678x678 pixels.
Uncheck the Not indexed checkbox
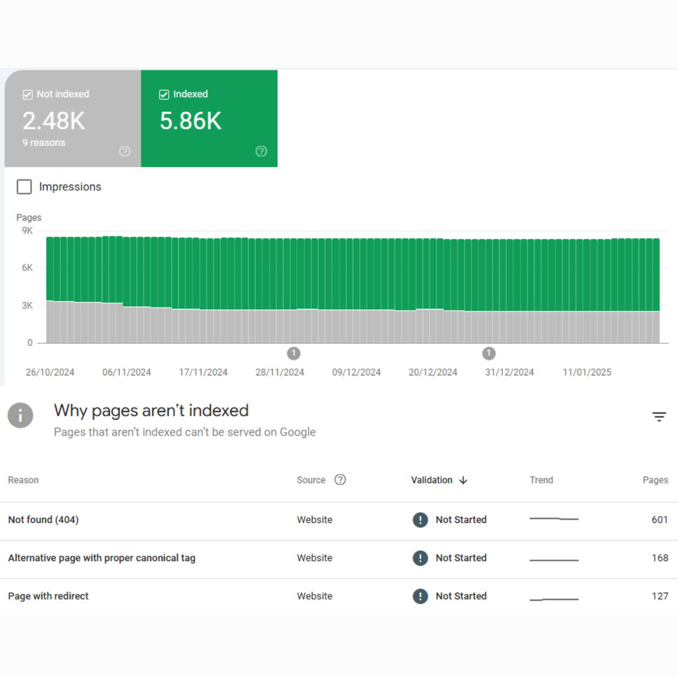[28, 94]
